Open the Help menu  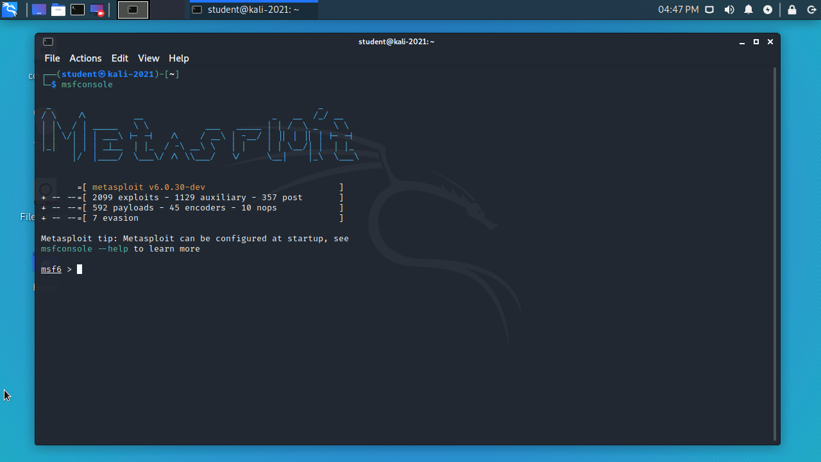pos(179,58)
